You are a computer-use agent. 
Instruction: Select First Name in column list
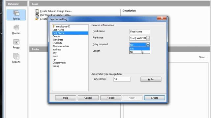[70, 33]
